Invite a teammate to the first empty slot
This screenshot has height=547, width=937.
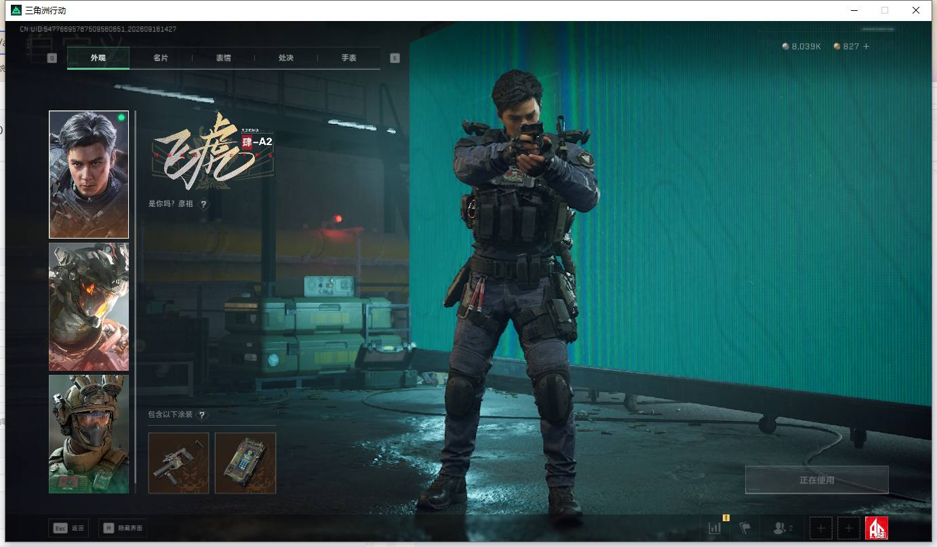click(821, 528)
